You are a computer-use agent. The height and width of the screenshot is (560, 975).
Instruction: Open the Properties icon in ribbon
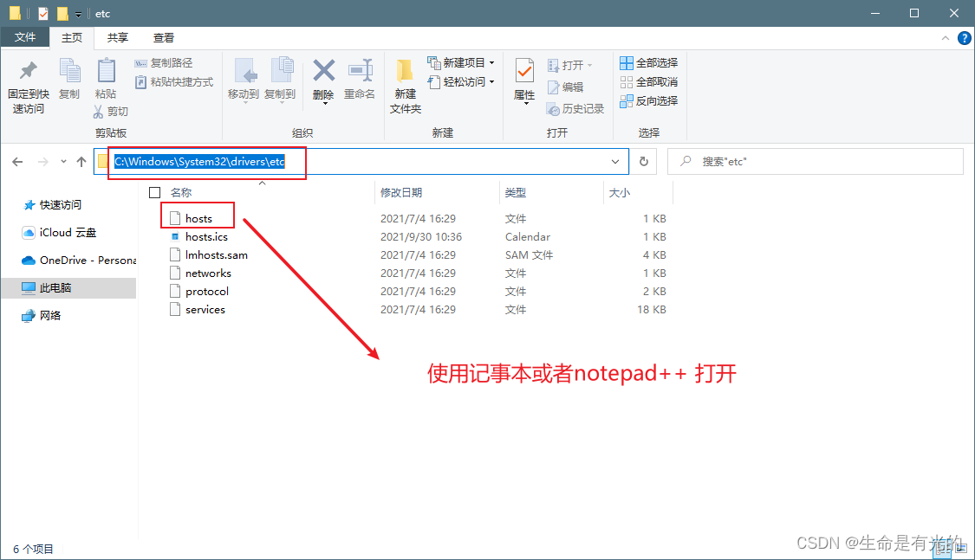(524, 73)
